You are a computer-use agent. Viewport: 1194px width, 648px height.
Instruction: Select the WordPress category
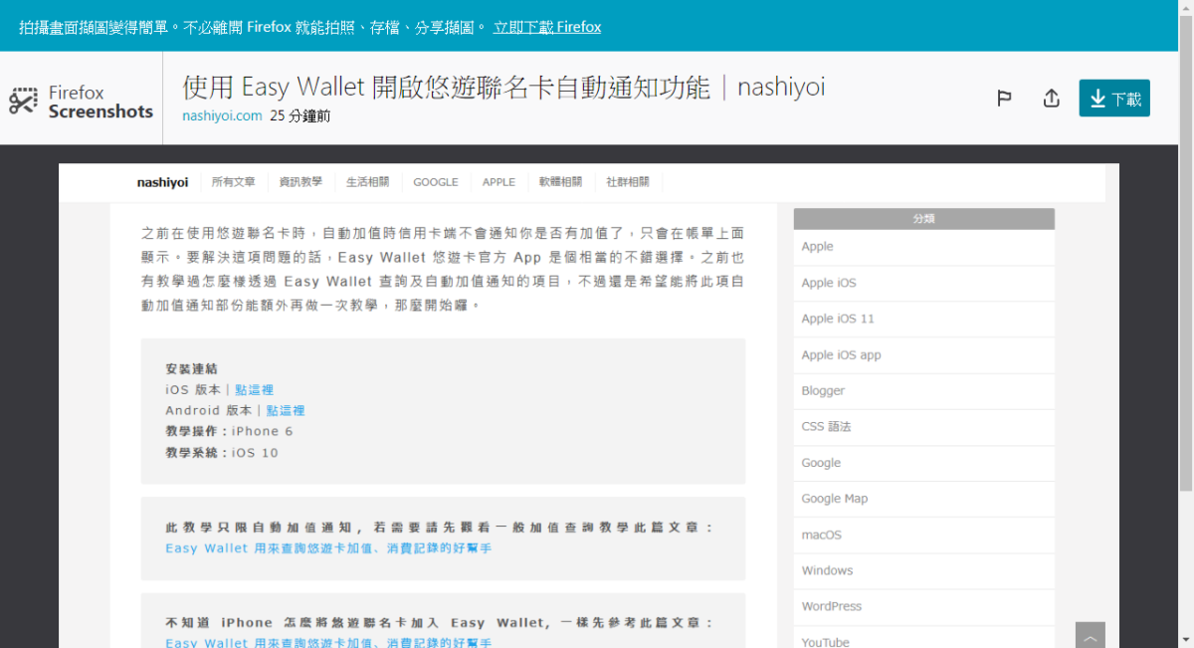tap(923, 606)
